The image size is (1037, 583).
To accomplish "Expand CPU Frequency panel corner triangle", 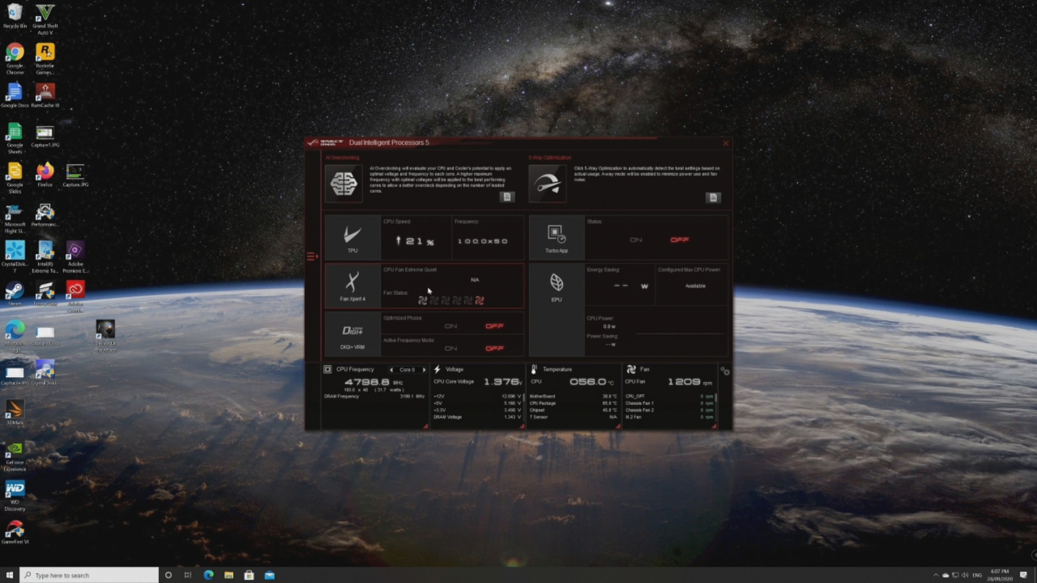I will pos(426,426).
